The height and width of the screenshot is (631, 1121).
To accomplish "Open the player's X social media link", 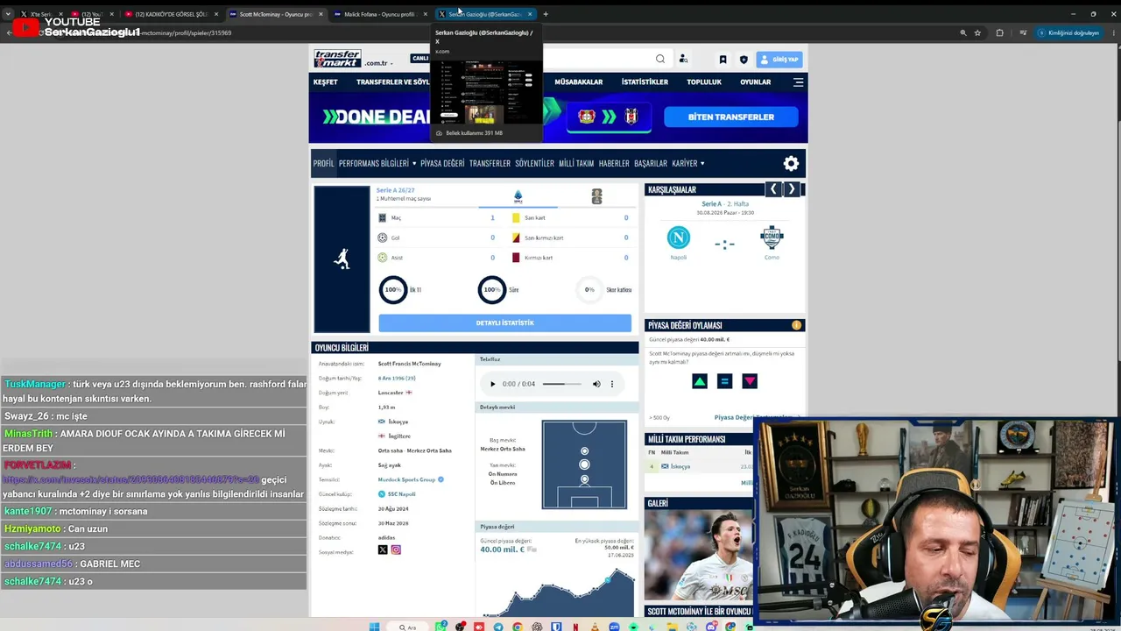I will point(383,549).
